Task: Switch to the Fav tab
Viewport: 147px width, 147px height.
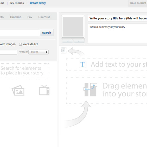Action: tap(30, 17)
